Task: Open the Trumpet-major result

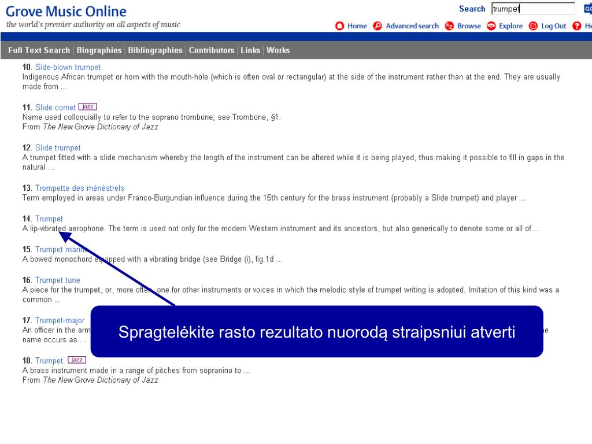Action: point(60,320)
